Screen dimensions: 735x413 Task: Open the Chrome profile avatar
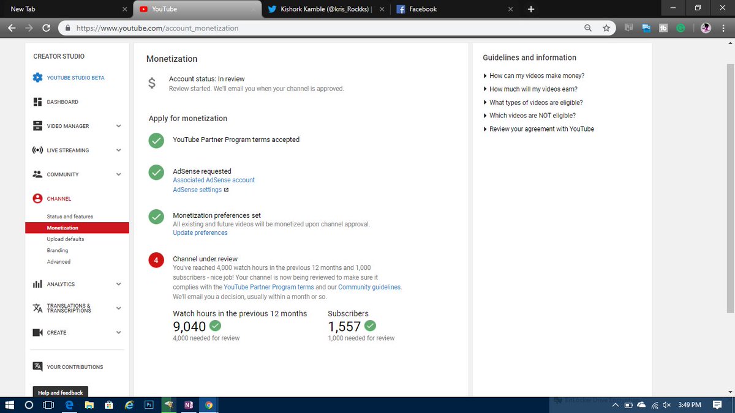(x=706, y=28)
